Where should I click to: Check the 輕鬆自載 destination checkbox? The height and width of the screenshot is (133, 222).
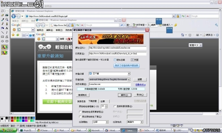tap(115, 60)
